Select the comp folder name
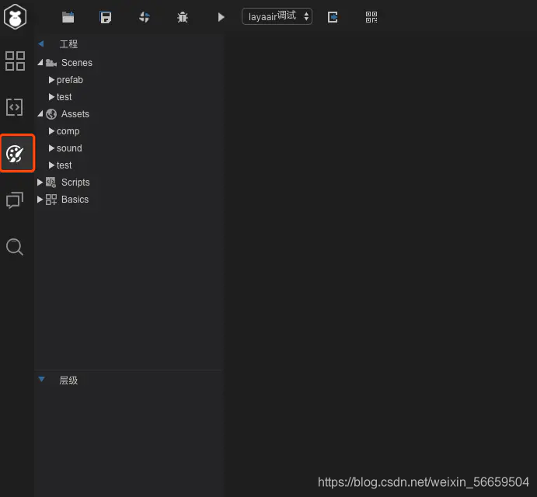 (68, 131)
